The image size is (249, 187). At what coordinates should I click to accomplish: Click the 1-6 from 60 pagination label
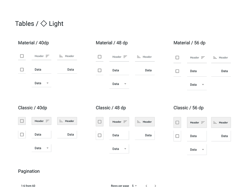click(28, 186)
